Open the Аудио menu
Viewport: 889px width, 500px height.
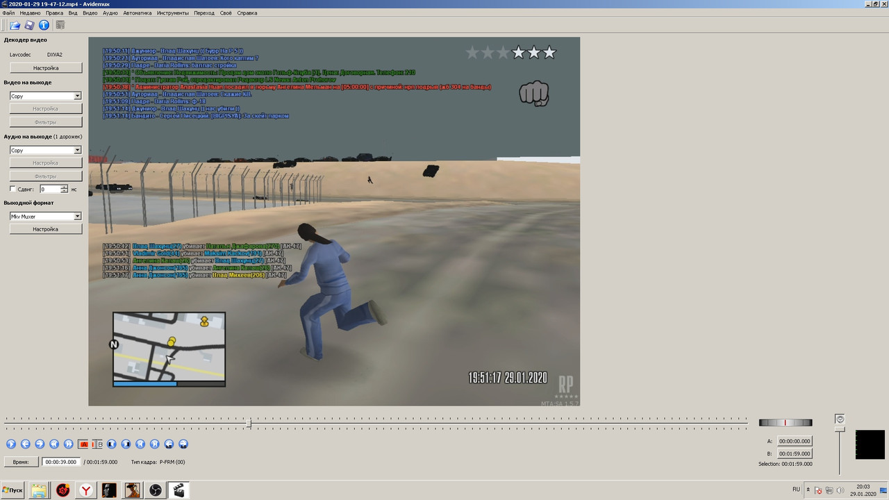(x=110, y=13)
